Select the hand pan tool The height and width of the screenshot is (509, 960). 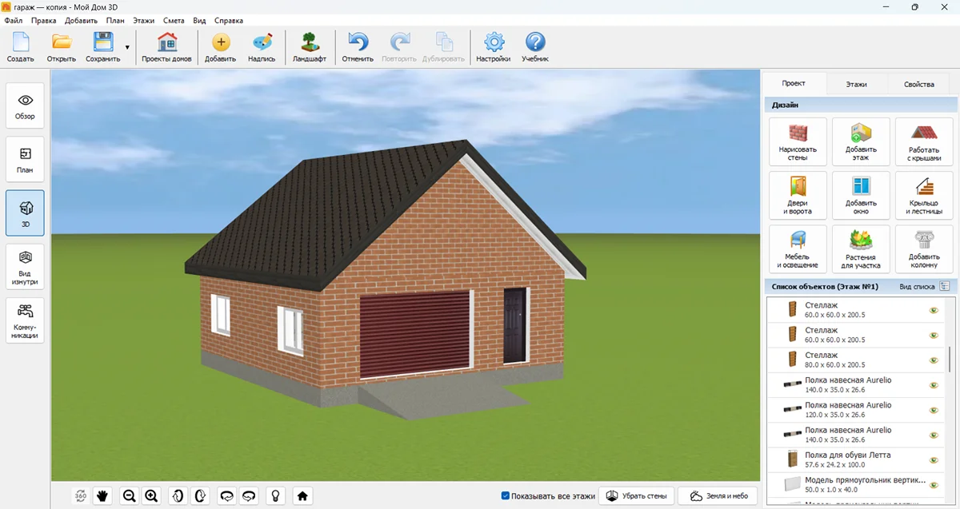[x=102, y=496]
